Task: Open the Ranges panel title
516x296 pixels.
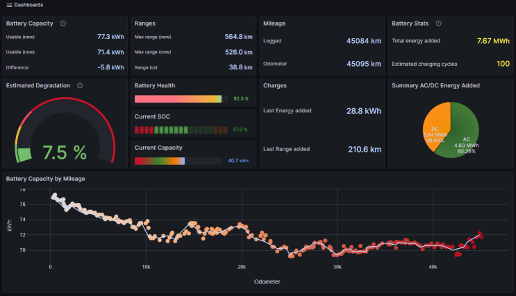Action: [144, 24]
